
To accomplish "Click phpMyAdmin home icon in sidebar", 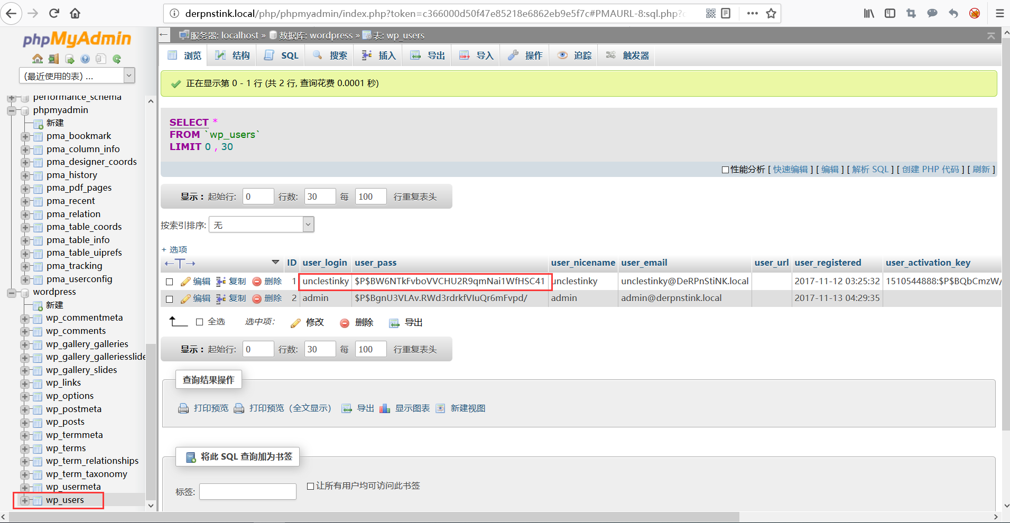I will pos(38,59).
